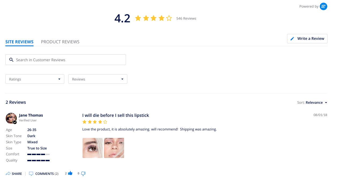
Task: Open the first review photo of an eye
Action: coord(92,148)
